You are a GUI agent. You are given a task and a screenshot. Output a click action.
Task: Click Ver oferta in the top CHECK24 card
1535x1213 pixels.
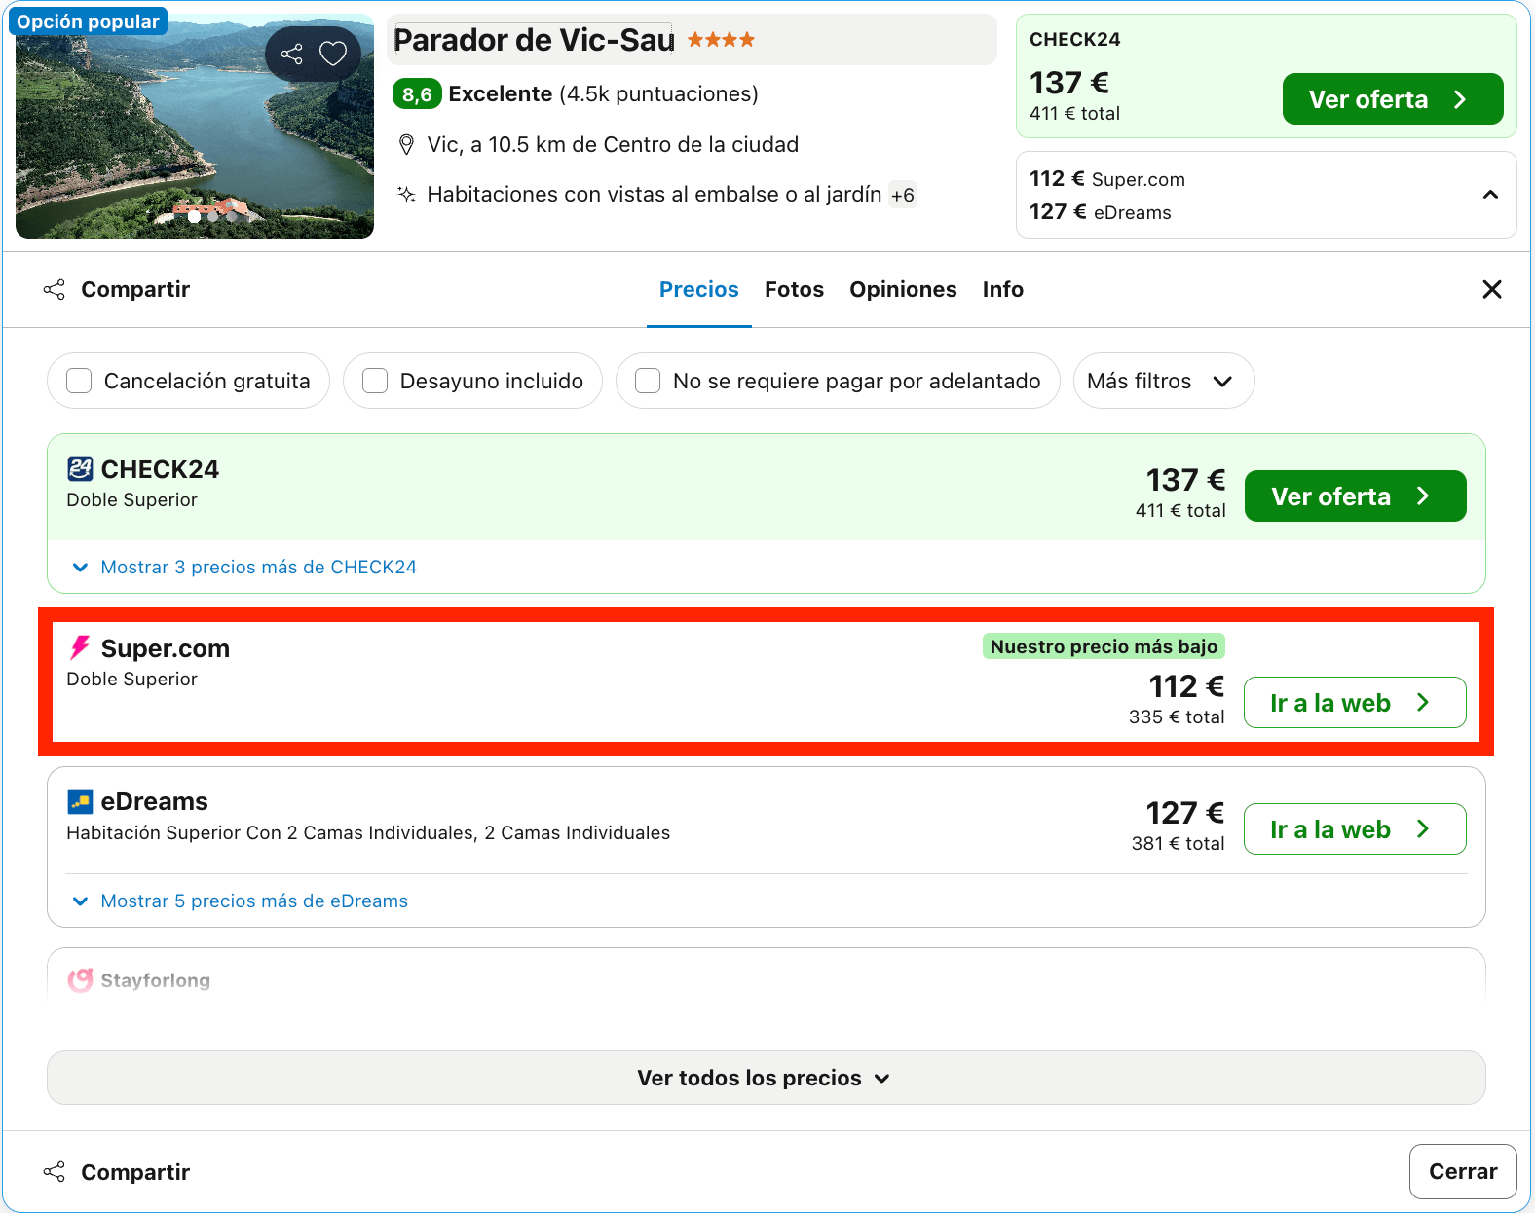tap(1393, 99)
